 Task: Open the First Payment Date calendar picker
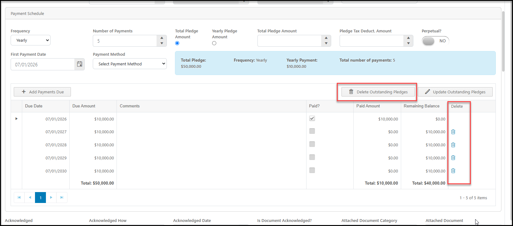click(x=80, y=64)
